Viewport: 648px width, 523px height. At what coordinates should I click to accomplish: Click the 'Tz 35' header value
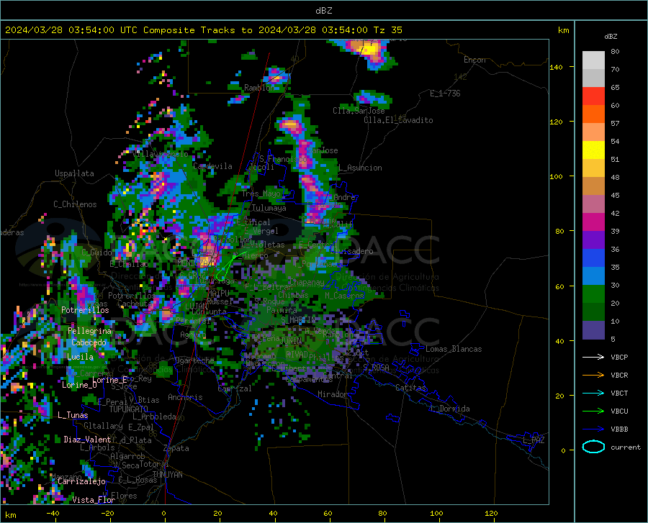click(x=387, y=30)
